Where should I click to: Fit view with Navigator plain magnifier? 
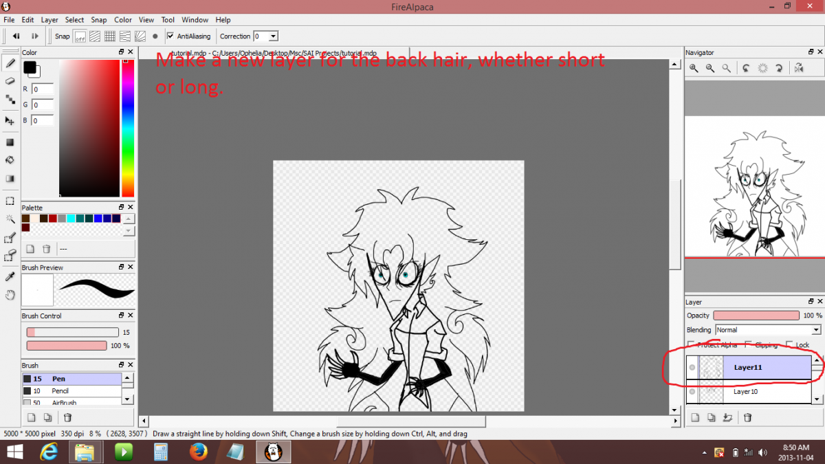click(x=726, y=68)
